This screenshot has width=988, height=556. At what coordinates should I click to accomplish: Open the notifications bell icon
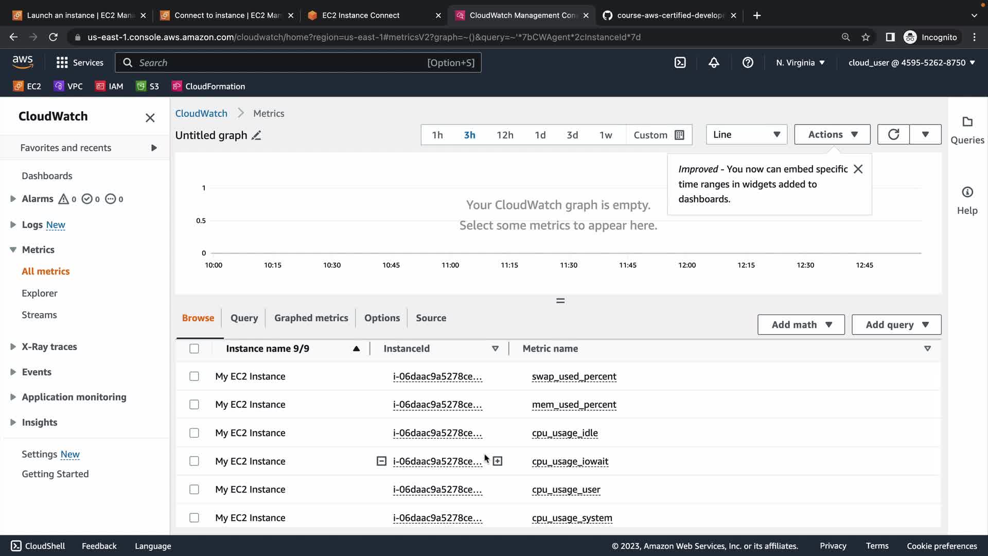tap(714, 63)
